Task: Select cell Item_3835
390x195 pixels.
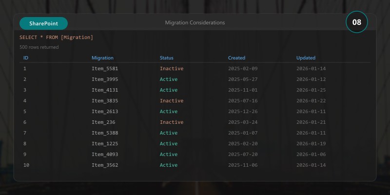Action: pyautogui.click(x=105, y=100)
